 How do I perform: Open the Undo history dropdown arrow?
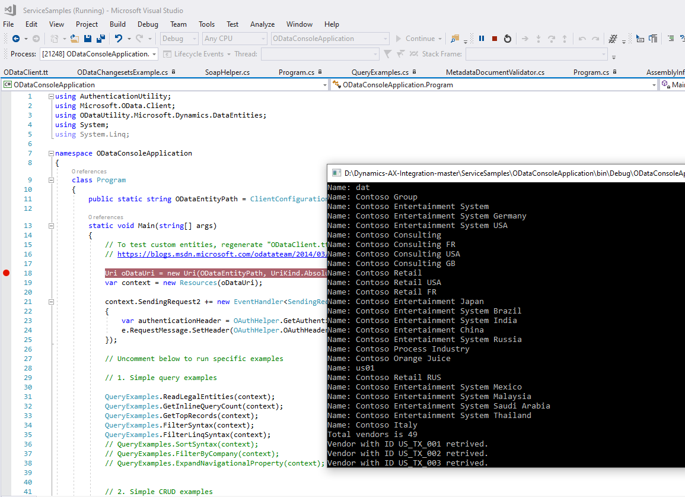tap(129, 39)
